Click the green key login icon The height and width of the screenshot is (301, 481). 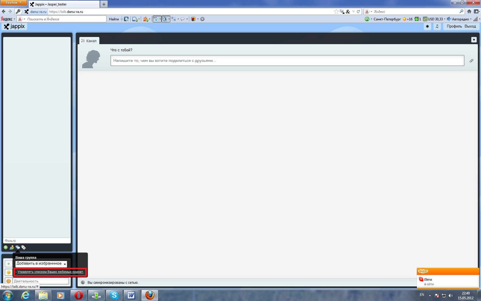(367, 19)
